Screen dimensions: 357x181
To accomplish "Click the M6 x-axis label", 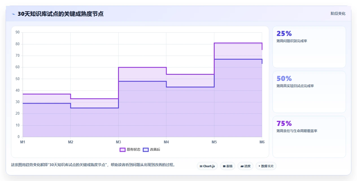I will 262,142.
